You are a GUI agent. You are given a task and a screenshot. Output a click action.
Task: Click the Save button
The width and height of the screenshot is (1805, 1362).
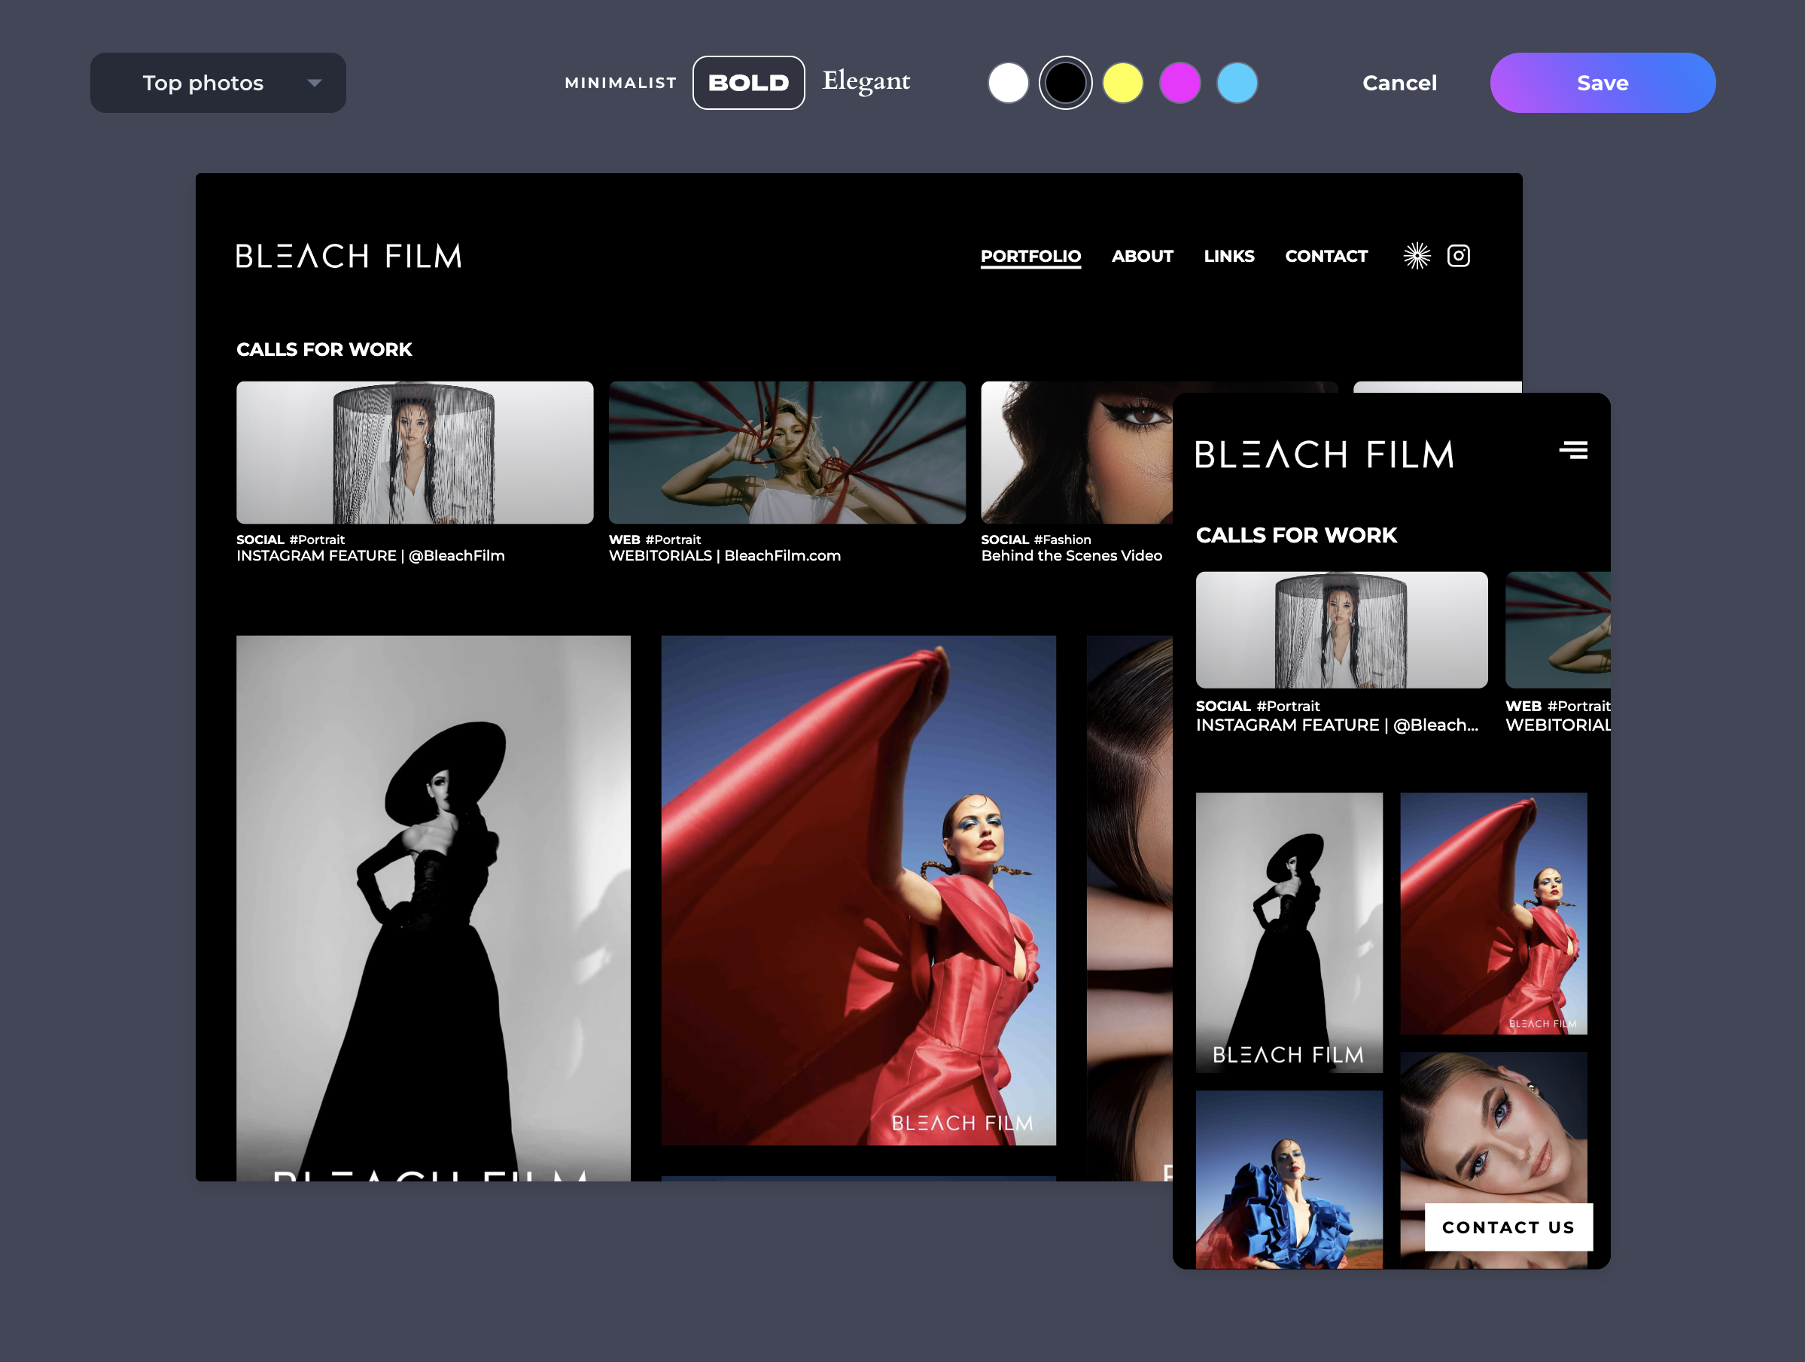[1602, 84]
